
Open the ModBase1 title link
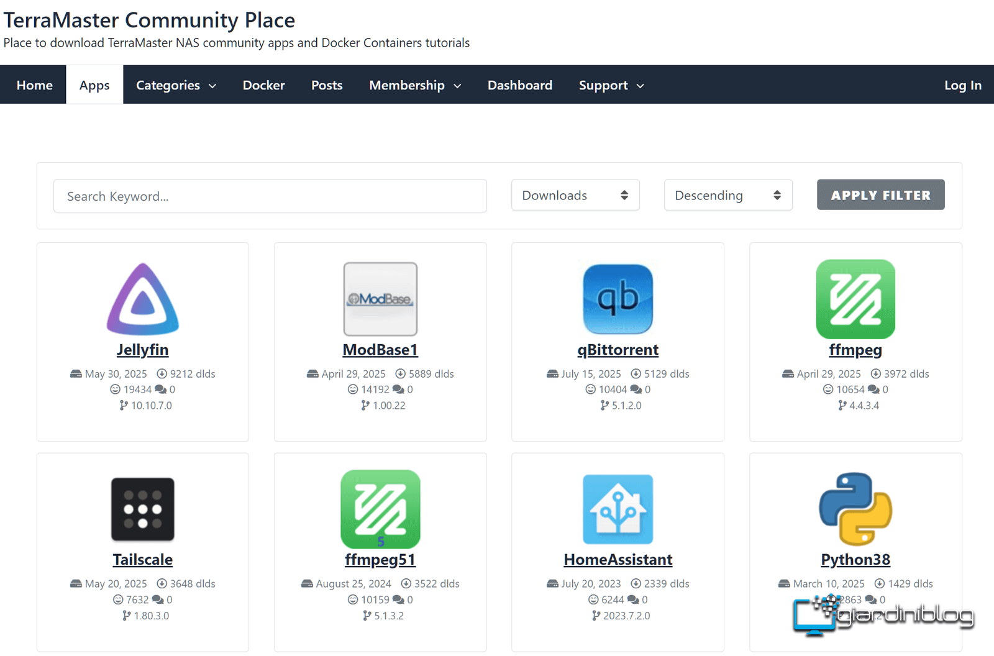point(380,350)
